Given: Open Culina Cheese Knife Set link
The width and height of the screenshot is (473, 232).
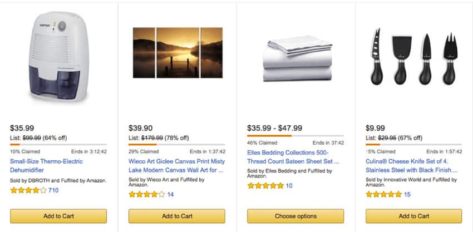Looking at the screenshot, I should click(412, 166).
